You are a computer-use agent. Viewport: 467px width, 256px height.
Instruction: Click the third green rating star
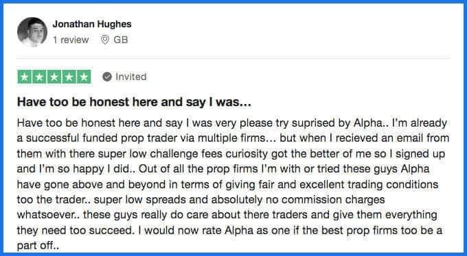point(54,77)
